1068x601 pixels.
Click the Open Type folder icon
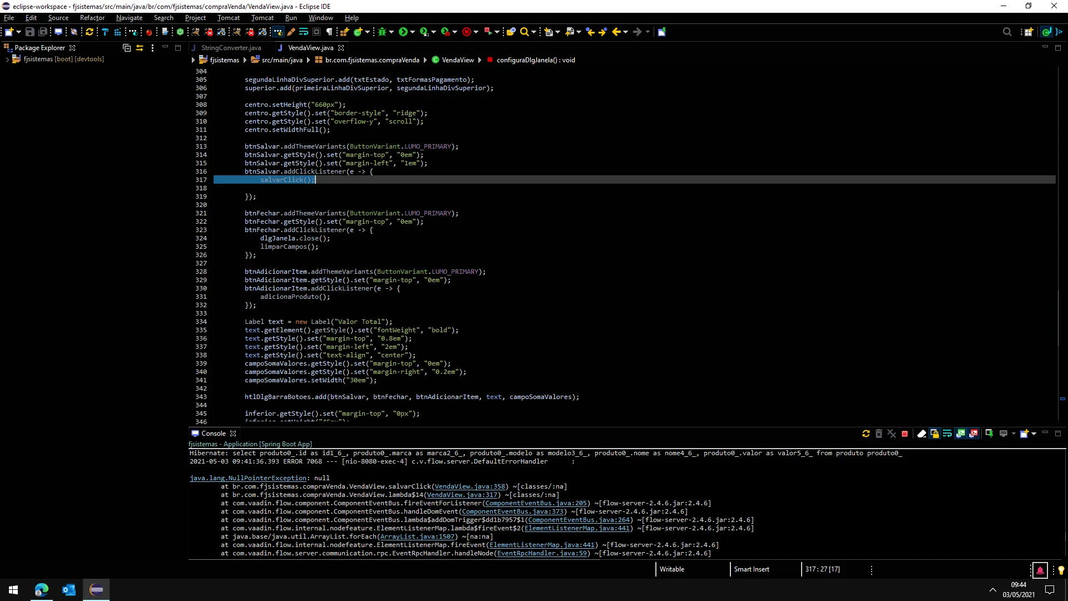511,32
